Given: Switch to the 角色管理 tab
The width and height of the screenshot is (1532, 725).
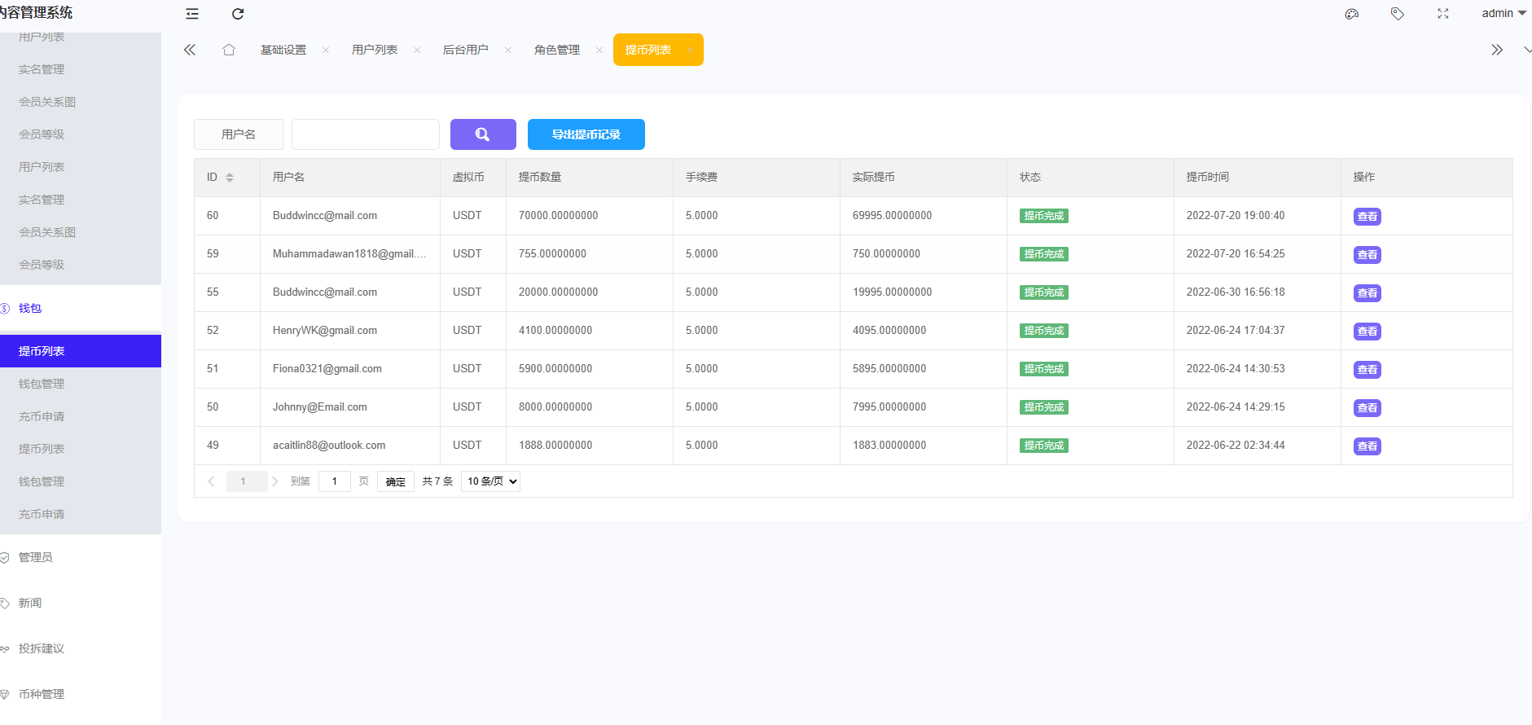Looking at the screenshot, I should [x=557, y=50].
